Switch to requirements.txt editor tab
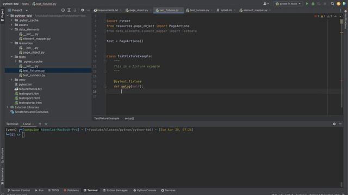 tap(108, 10)
